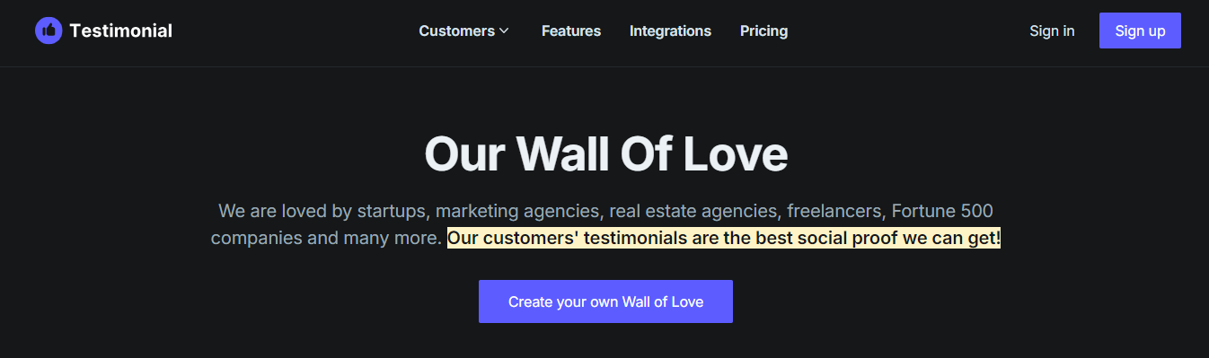Click the purple Sign up button
Screen dimensions: 1209x358
click(1140, 31)
